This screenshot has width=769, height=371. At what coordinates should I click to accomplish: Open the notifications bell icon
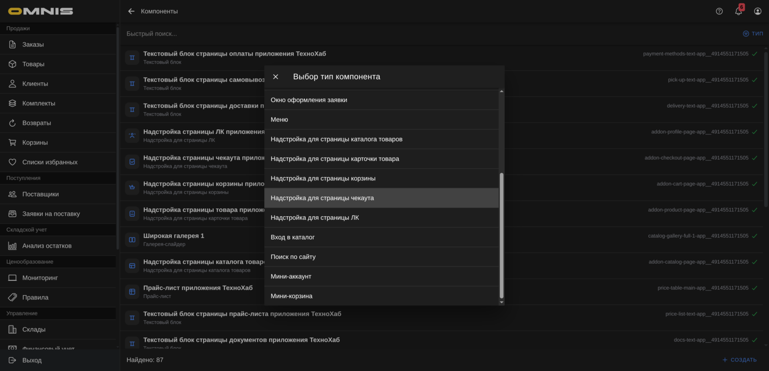pos(739,11)
